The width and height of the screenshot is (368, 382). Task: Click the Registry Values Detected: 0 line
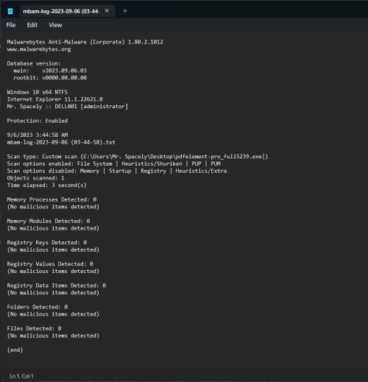[50, 264]
